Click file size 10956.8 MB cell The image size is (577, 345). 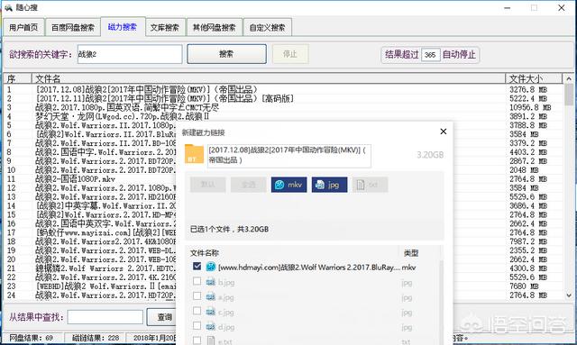tap(530, 107)
